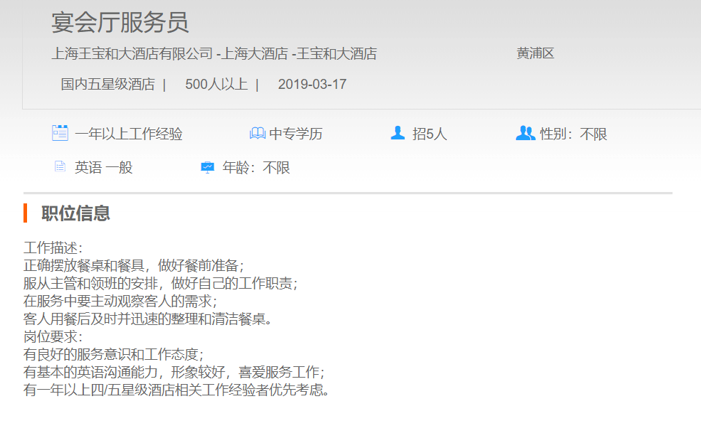Click the 岗位要求 subheading
This screenshot has height=421, width=701.
coord(53,337)
